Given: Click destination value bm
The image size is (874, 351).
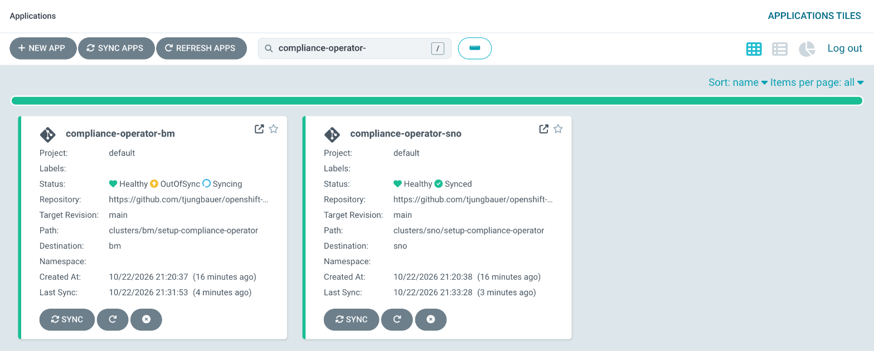Looking at the screenshot, I should [115, 246].
